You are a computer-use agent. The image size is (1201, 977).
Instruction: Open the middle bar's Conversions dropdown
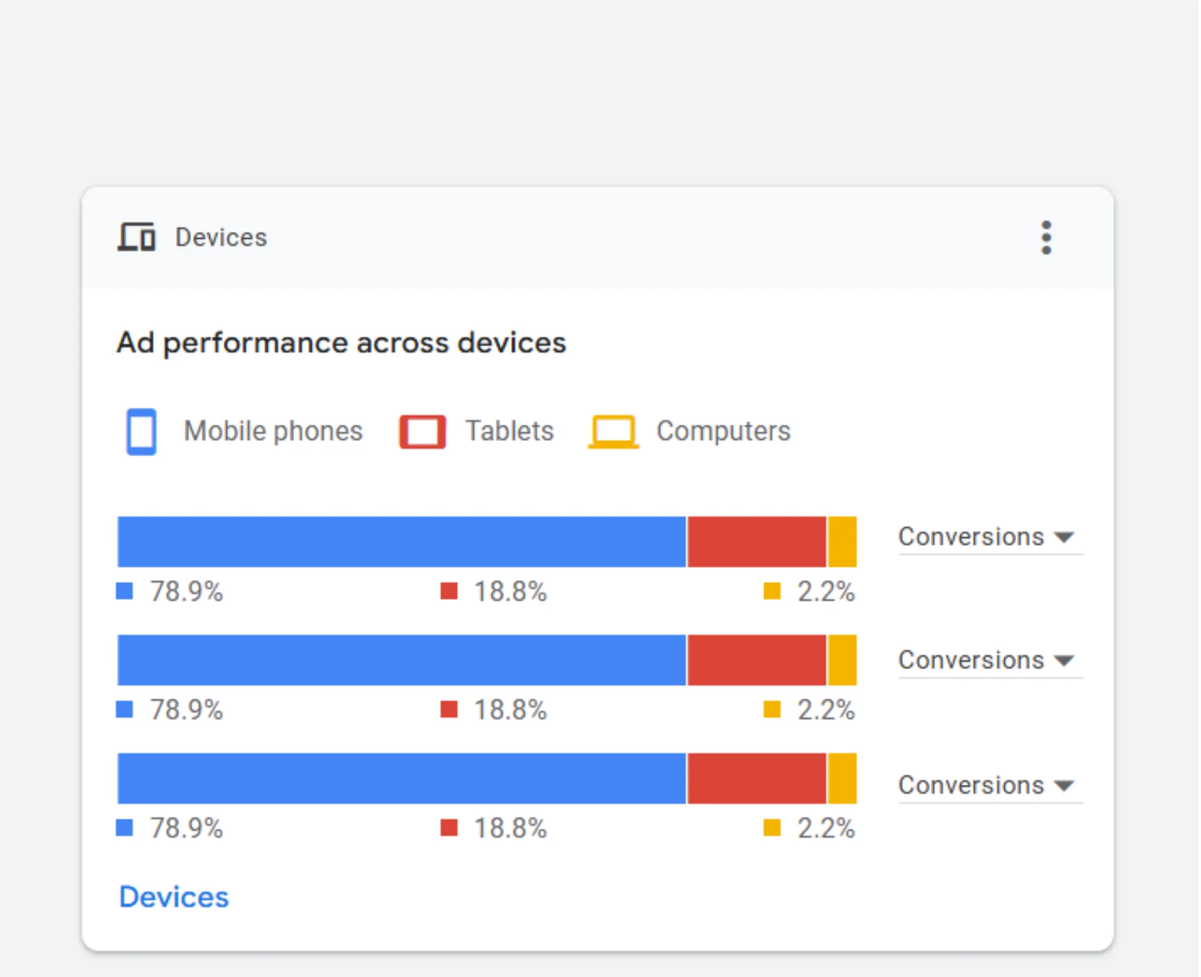click(x=989, y=660)
